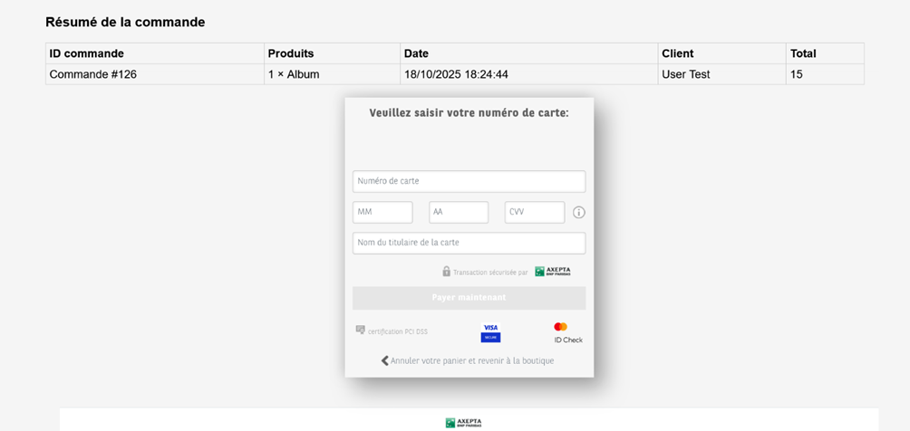Image resolution: width=910 pixels, height=431 pixels.
Task: Click the Date column header
Action: coord(417,53)
